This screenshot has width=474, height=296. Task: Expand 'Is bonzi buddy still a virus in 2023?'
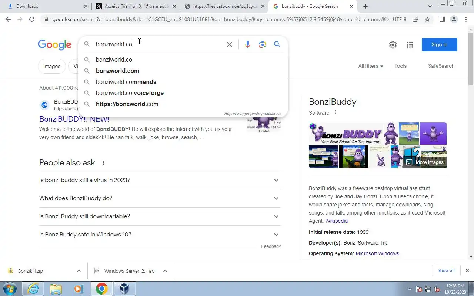160,180
